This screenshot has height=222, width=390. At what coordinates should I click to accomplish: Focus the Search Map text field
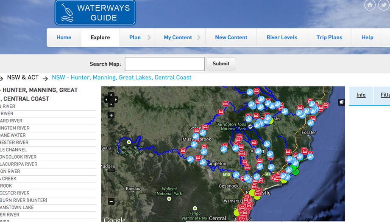(x=164, y=64)
